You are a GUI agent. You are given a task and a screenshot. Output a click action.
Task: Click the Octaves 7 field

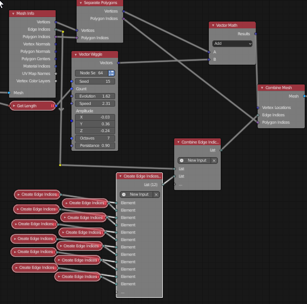click(95, 138)
